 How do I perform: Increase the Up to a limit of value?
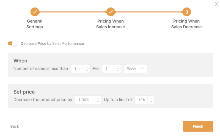tap(151, 98)
